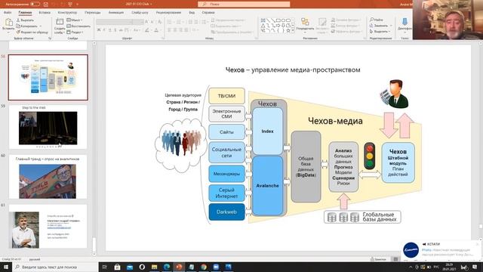Open Microsoft Edge from the taskbar
The width and height of the screenshot is (483, 272).
pyautogui.click(x=167, y=267)
